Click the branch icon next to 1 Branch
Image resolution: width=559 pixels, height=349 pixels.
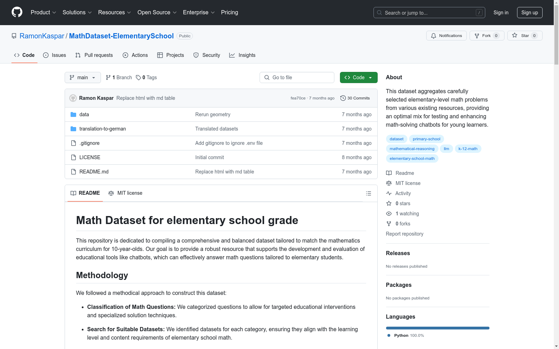click(108, 77)
